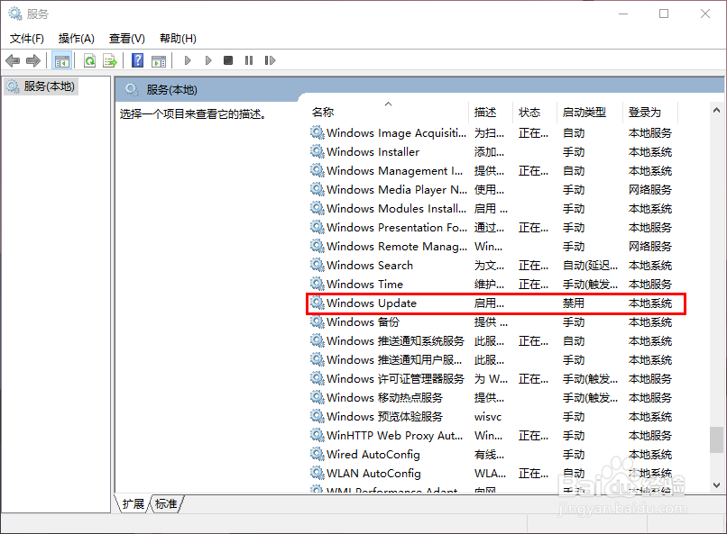This screenshot has width=727, height=534.
Task: Select the Windows Installer service
Action: (492, 152)
